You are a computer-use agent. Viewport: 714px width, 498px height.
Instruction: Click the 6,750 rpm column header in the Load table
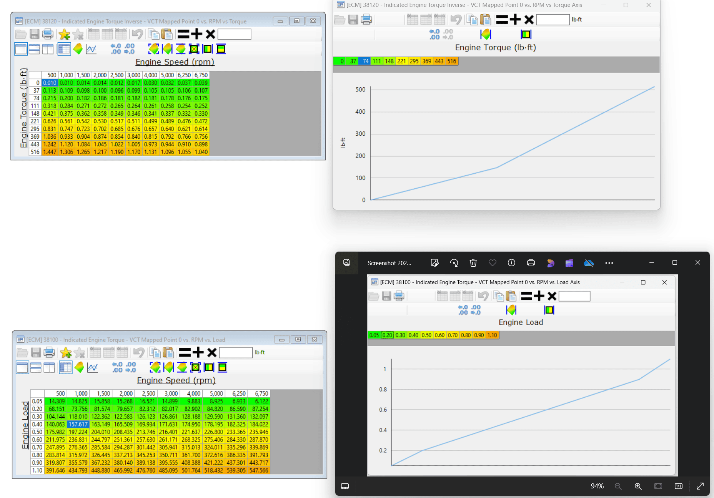tap(259, 393)
